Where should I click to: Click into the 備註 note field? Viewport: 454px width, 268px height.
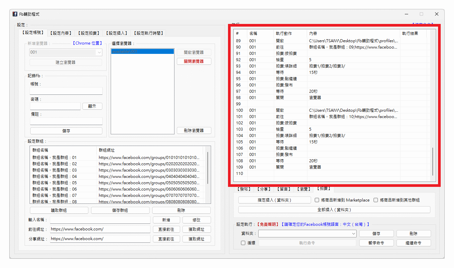66,121
